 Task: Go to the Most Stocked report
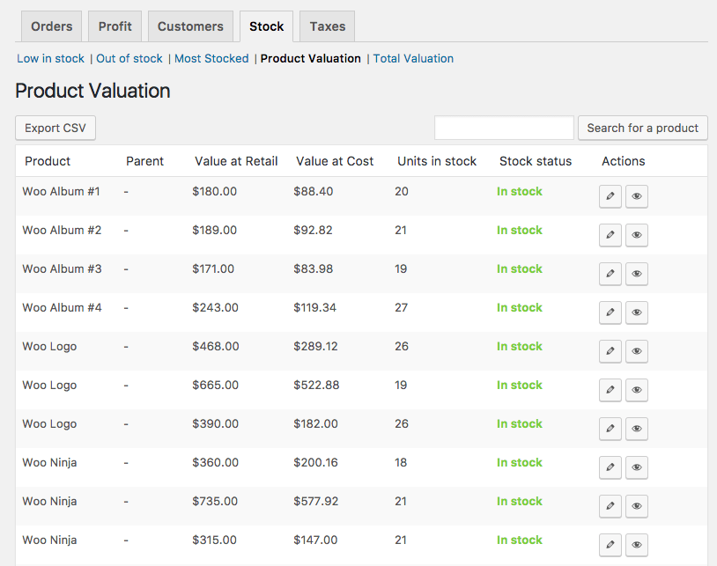click(211, 58)
